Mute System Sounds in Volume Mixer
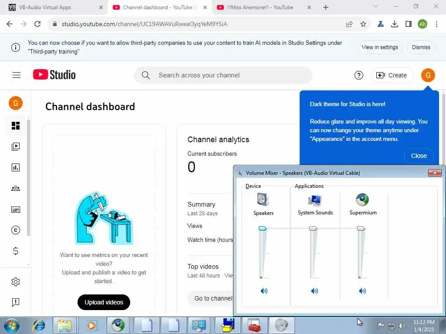This screenshot has height=334, width=446. (314, 291)
